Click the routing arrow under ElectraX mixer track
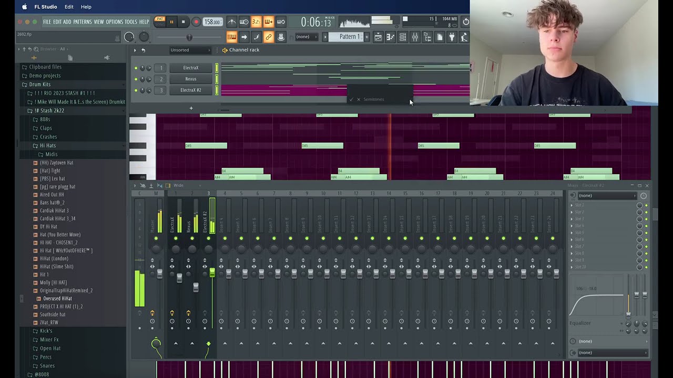Image resolution: width=673 pixels, height=378 pixels. tap(176, 343)
